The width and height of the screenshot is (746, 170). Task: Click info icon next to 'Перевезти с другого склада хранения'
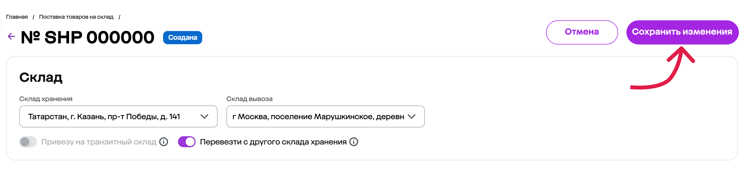coord(354,142)
